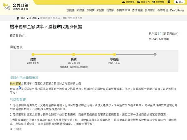This screenshot has height=140, width=187.
Task: Click the highlighted 機車罰單 text
Action: tap(15, 84)
